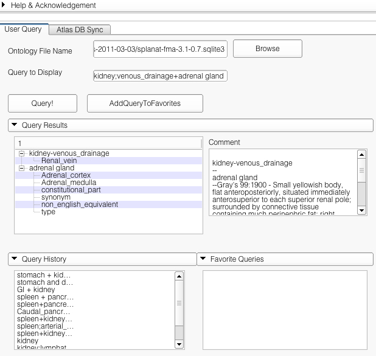Expand the Help & Acknowledgement section
The width and height of the screenshot is (376, 356).
[5, 5]
